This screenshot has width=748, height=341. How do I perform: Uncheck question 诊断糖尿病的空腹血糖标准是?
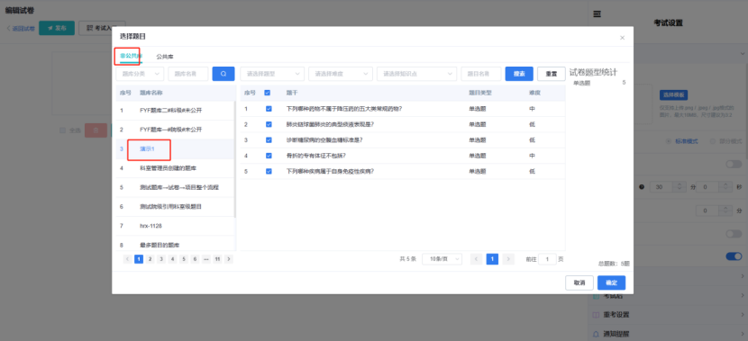pos(269,140)
